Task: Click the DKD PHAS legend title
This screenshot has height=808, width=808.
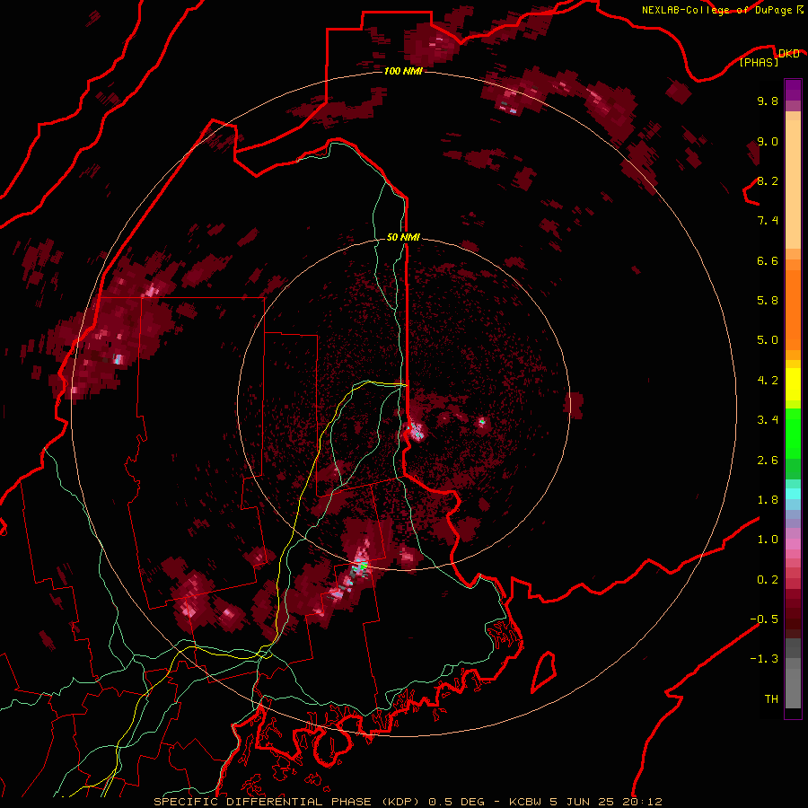Action: pyautogui.click(x=769, y=57)
